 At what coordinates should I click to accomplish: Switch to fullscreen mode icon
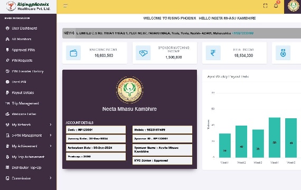[x=265, y=6]
